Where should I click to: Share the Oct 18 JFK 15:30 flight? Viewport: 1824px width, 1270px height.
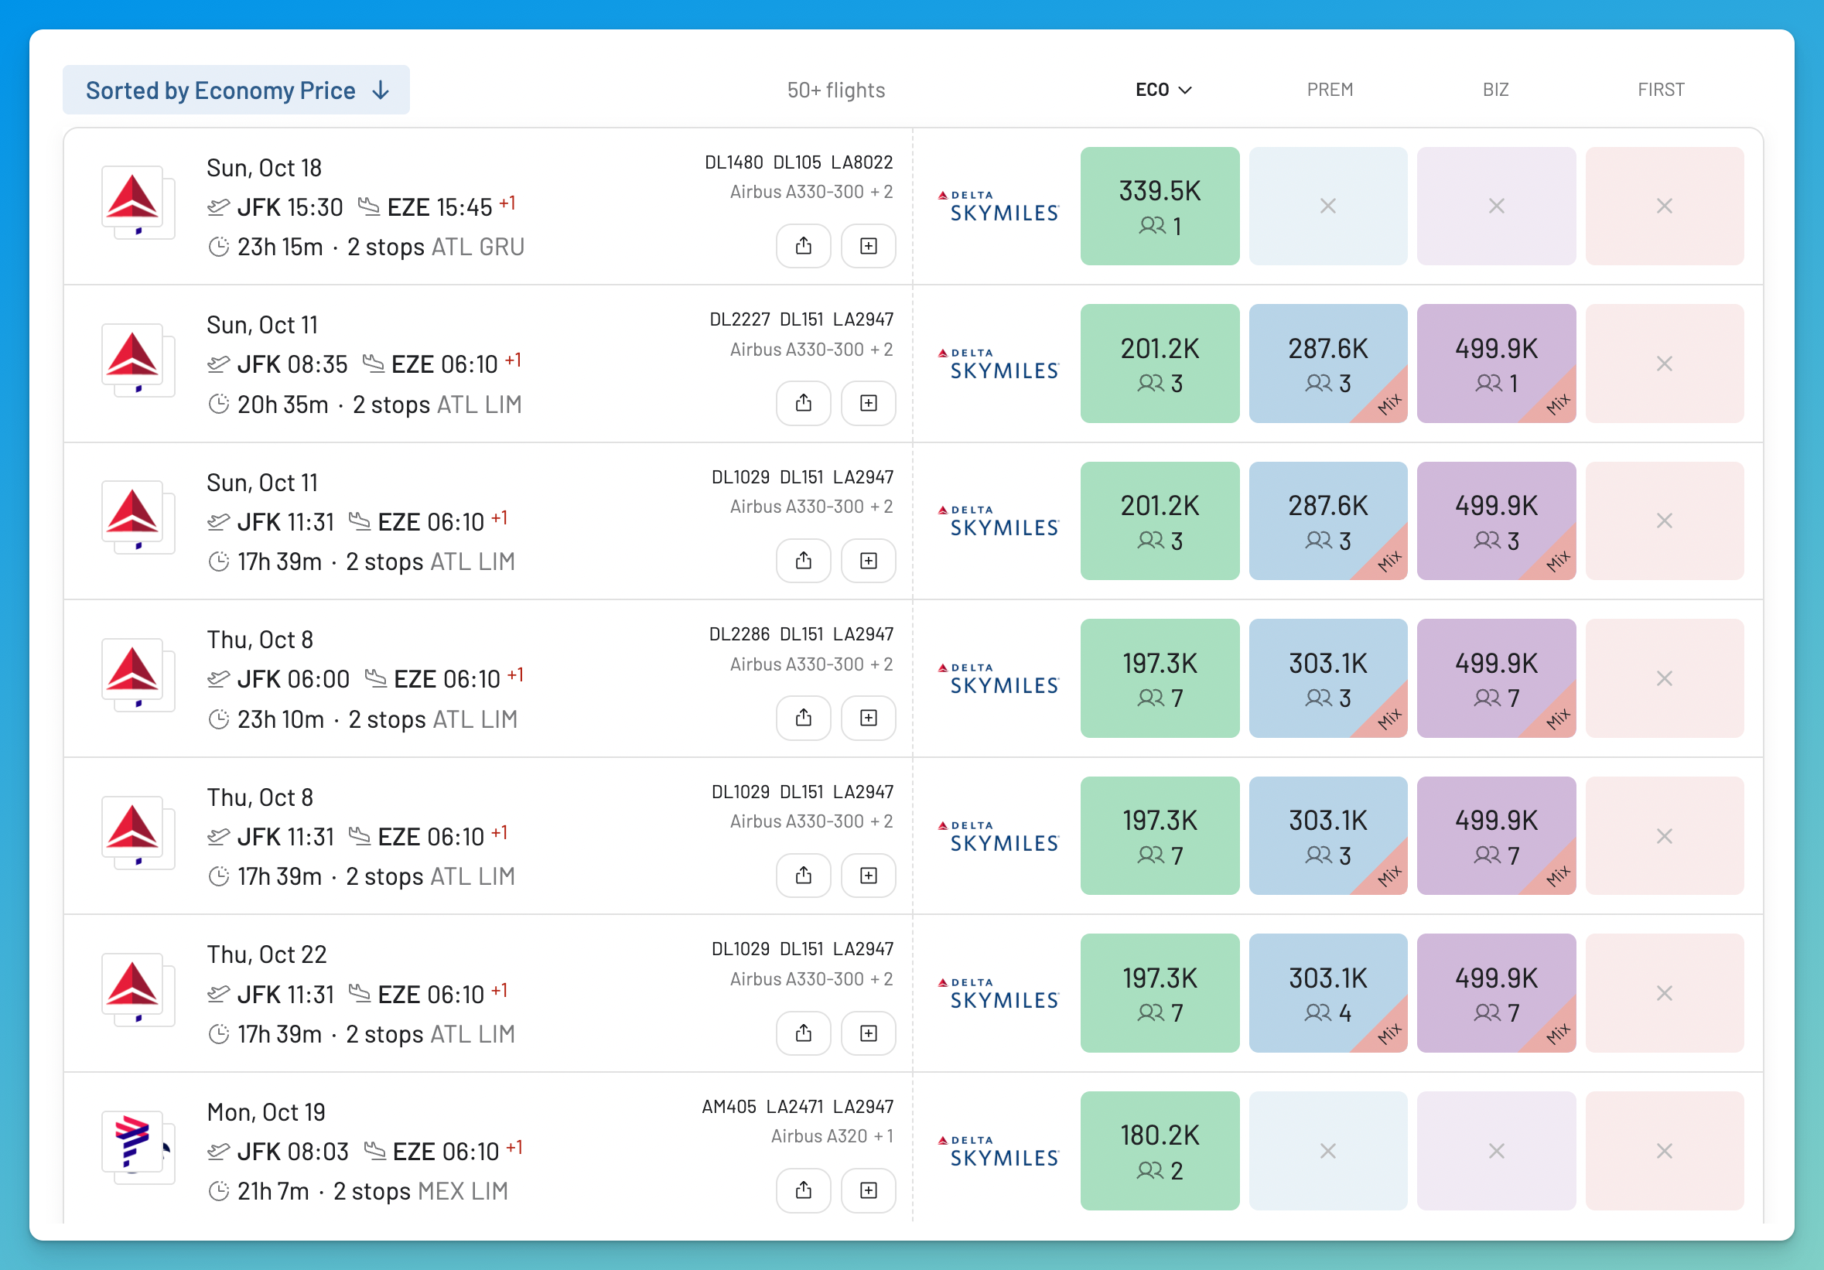tap(803, 246)
